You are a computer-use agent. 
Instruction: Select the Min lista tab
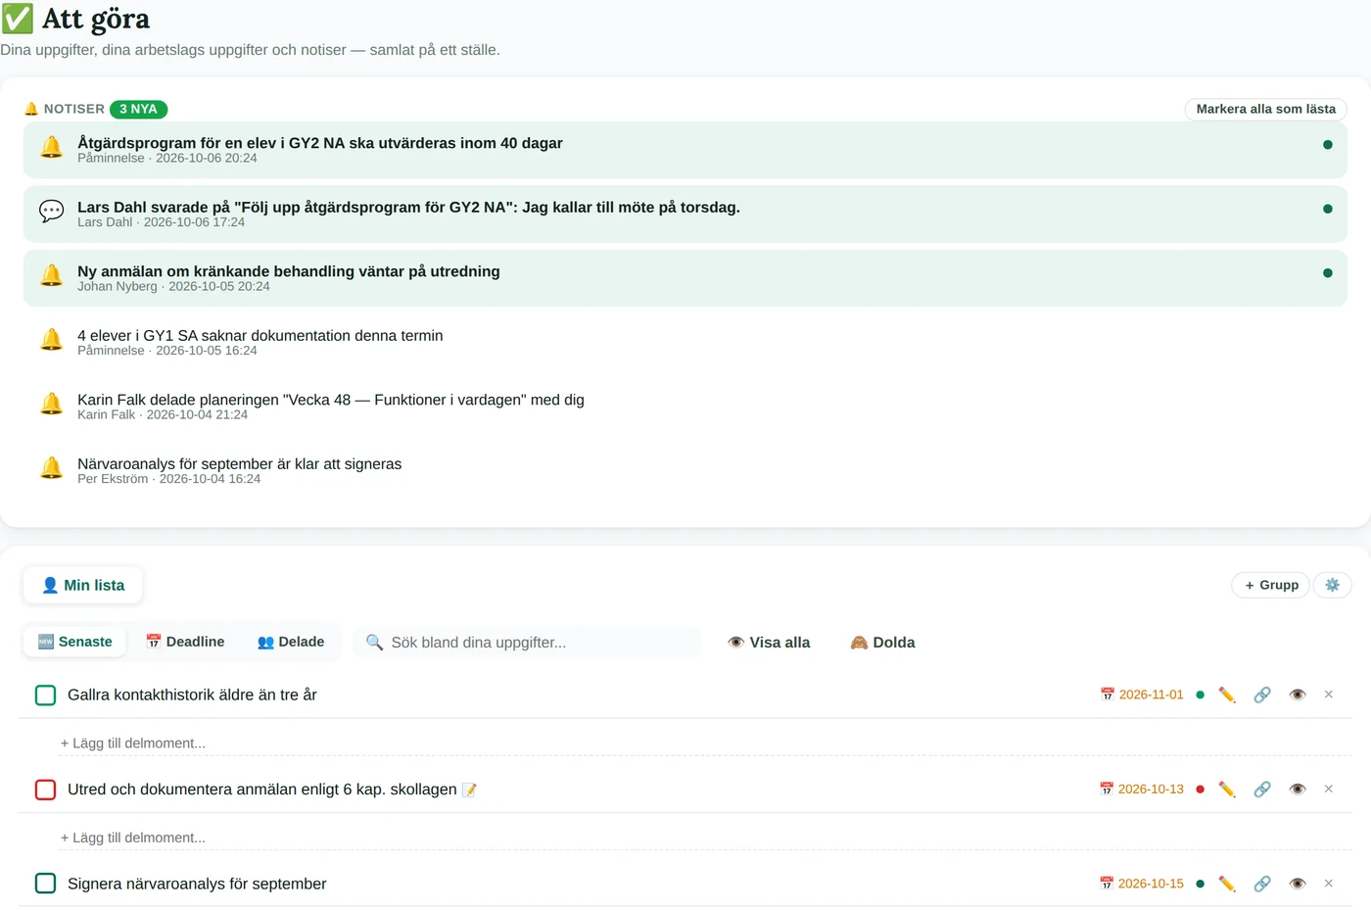point(83,585)
